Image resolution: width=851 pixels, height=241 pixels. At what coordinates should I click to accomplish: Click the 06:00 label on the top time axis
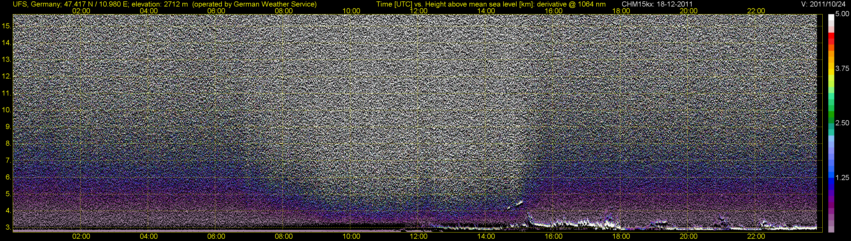[216, 11]
